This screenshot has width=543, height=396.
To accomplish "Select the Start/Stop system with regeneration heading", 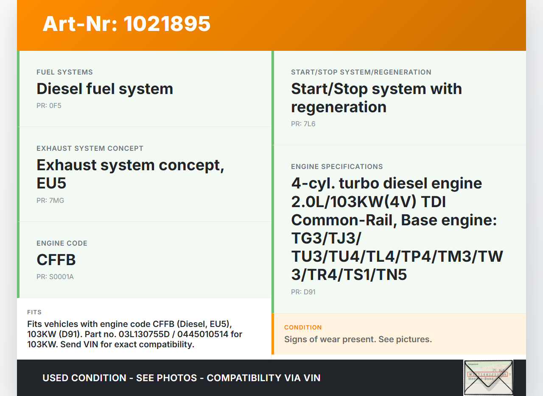I will [x=376, y=98].
